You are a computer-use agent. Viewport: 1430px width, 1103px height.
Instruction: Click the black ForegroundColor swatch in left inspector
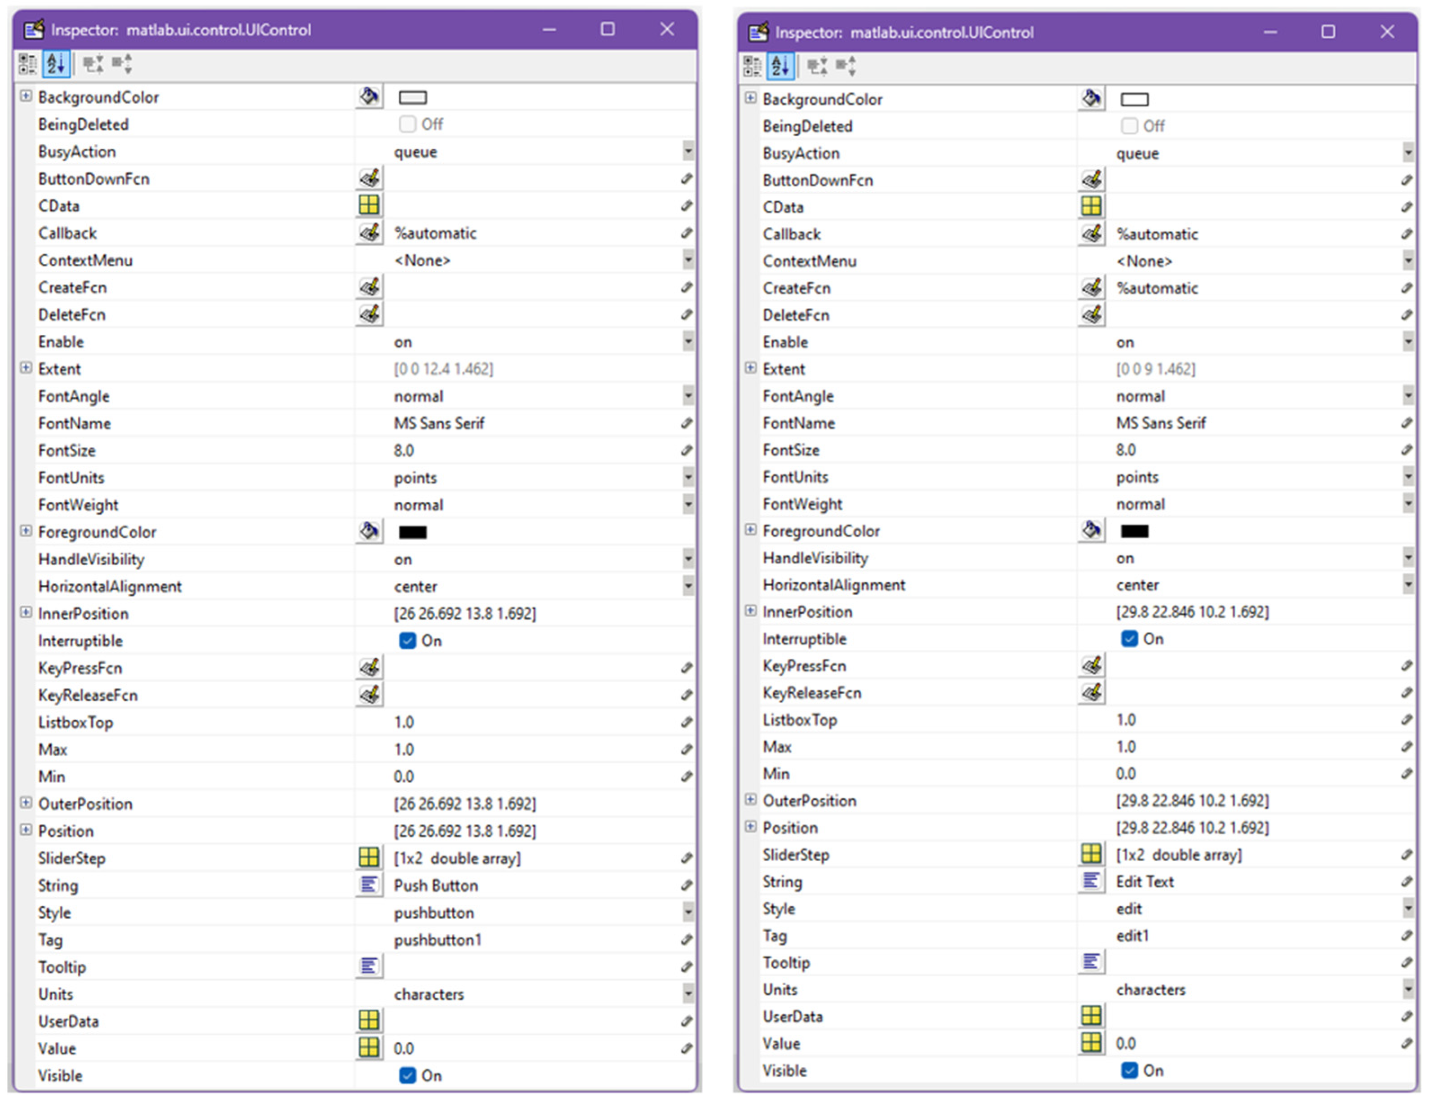point(413,532)
